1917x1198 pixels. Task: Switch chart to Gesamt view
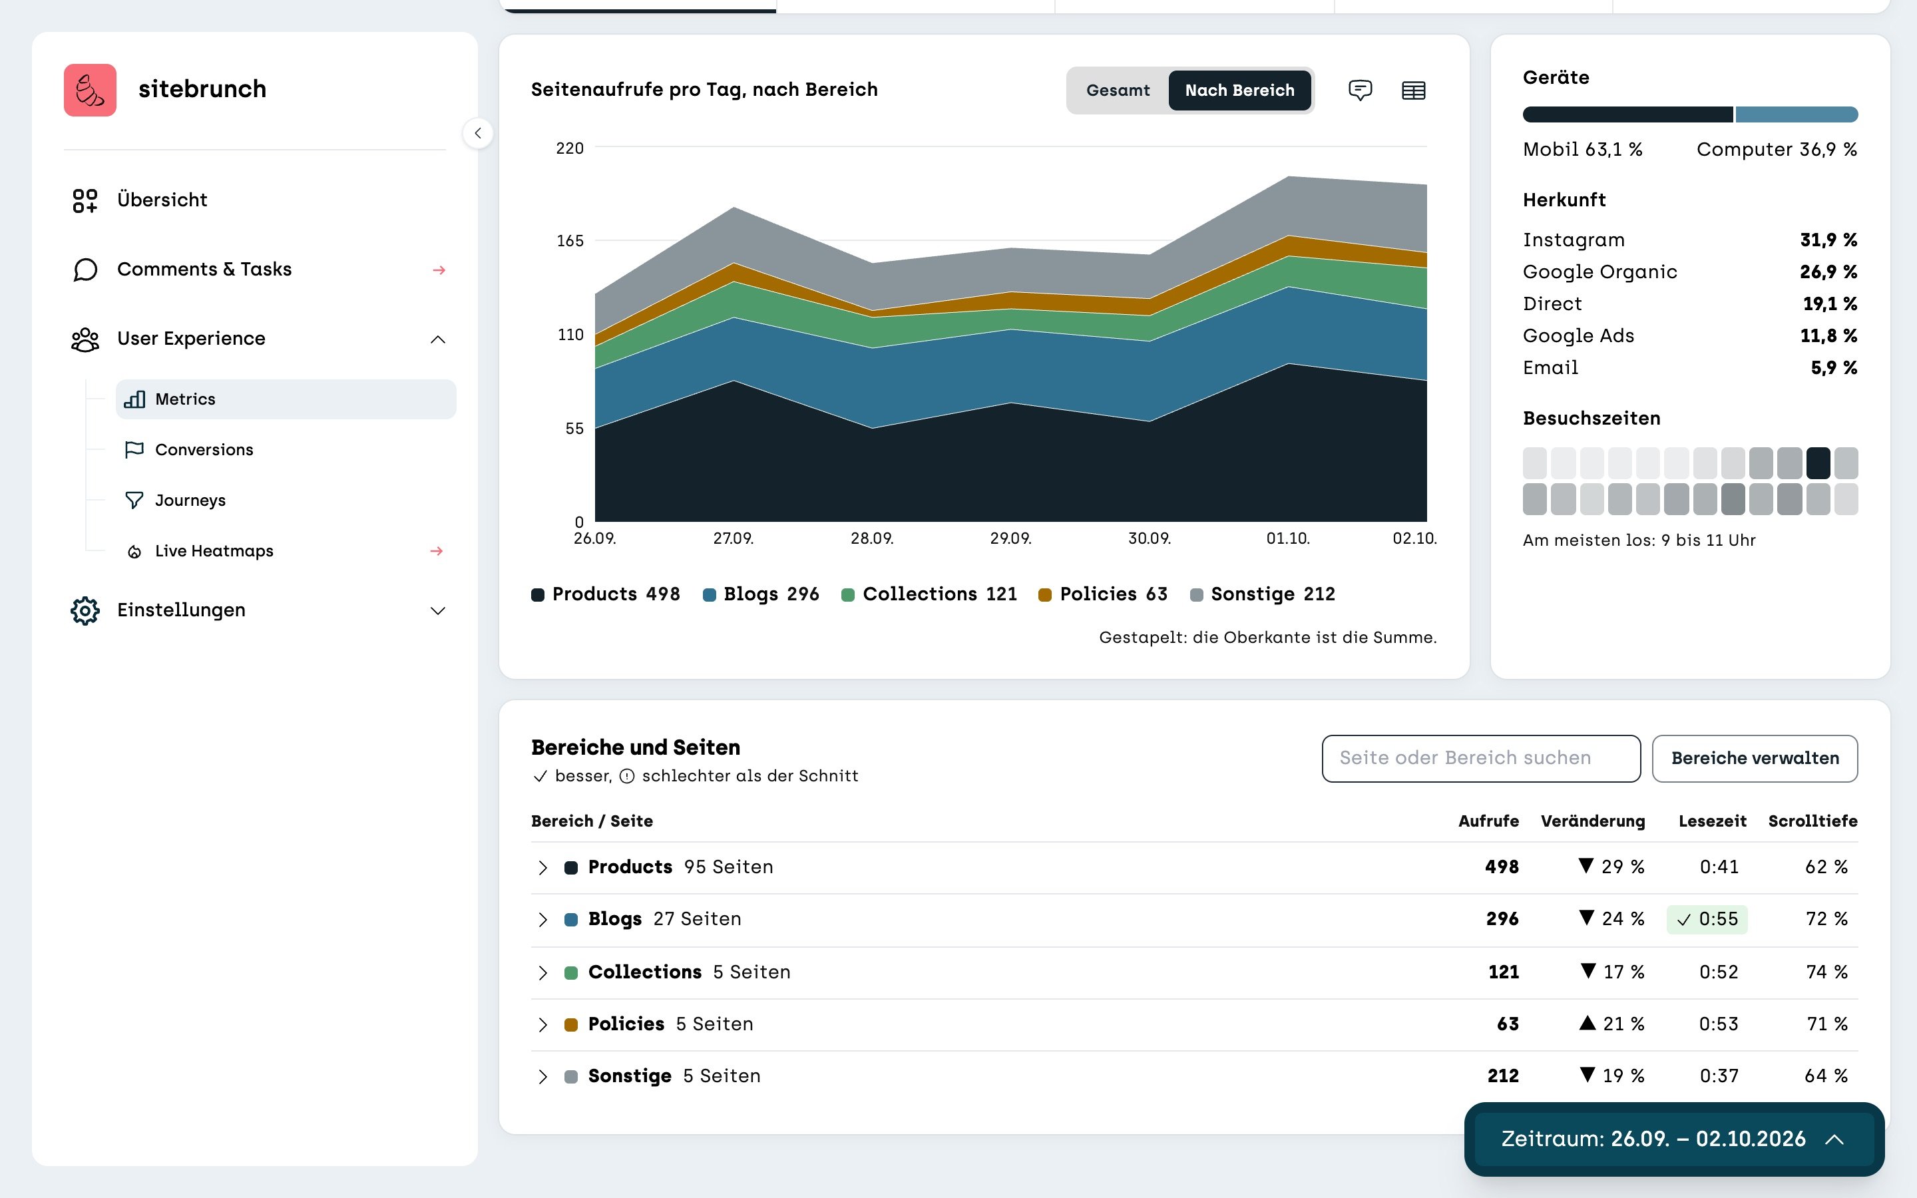(x=1118, y=91)
